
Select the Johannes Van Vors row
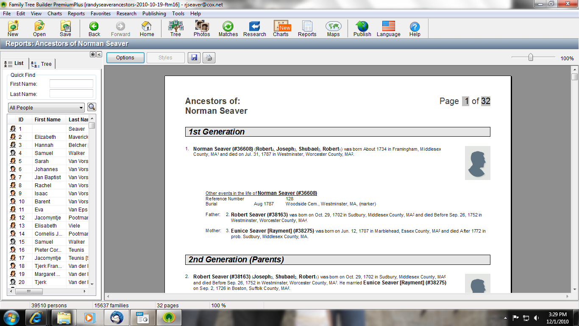tap(49, 169)
